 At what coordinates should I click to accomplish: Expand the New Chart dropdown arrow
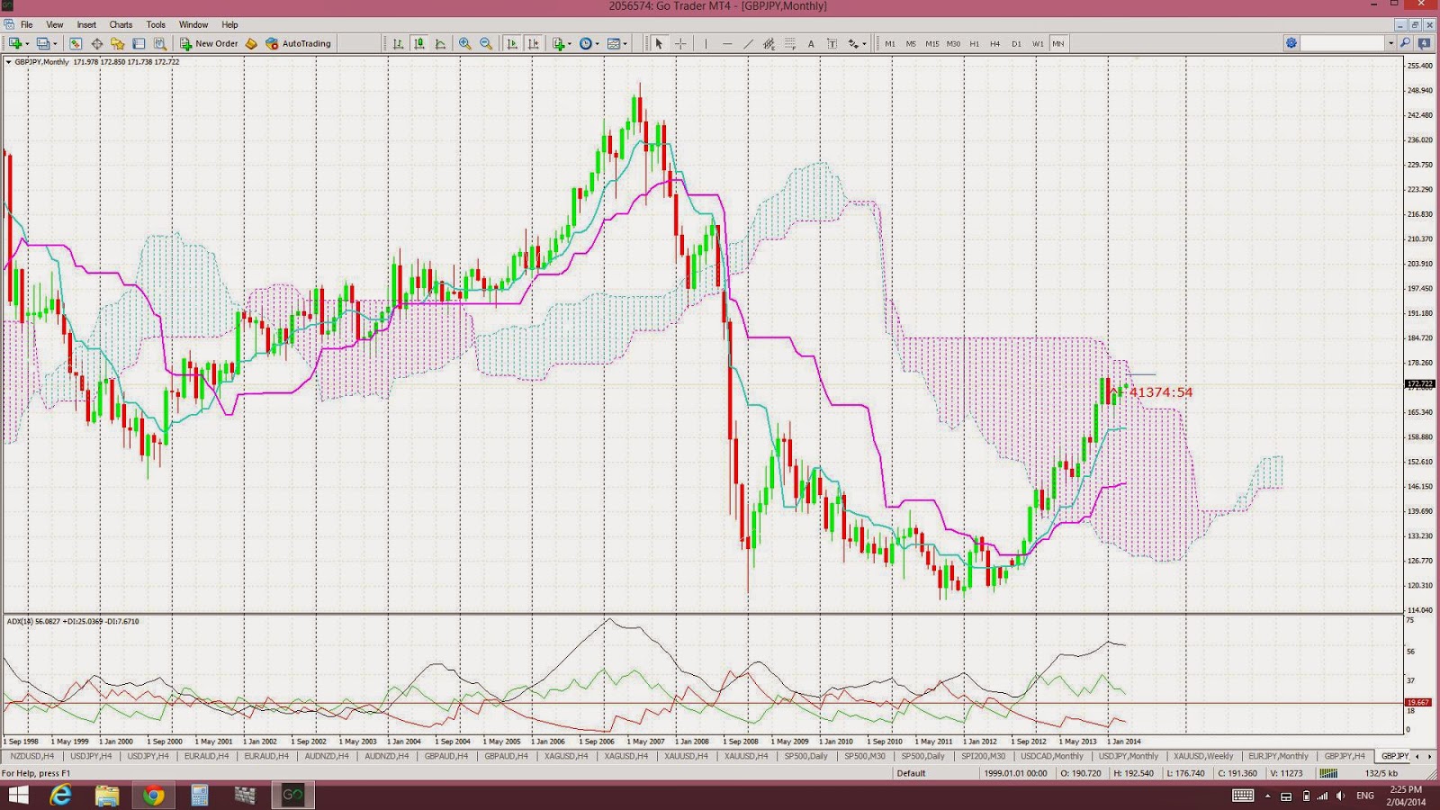(x=26, y=43)
